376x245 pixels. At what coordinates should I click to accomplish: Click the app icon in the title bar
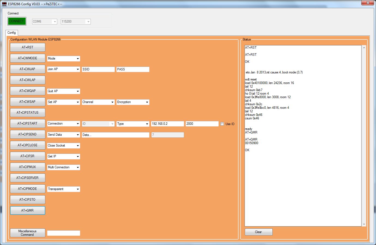point(4,4)
